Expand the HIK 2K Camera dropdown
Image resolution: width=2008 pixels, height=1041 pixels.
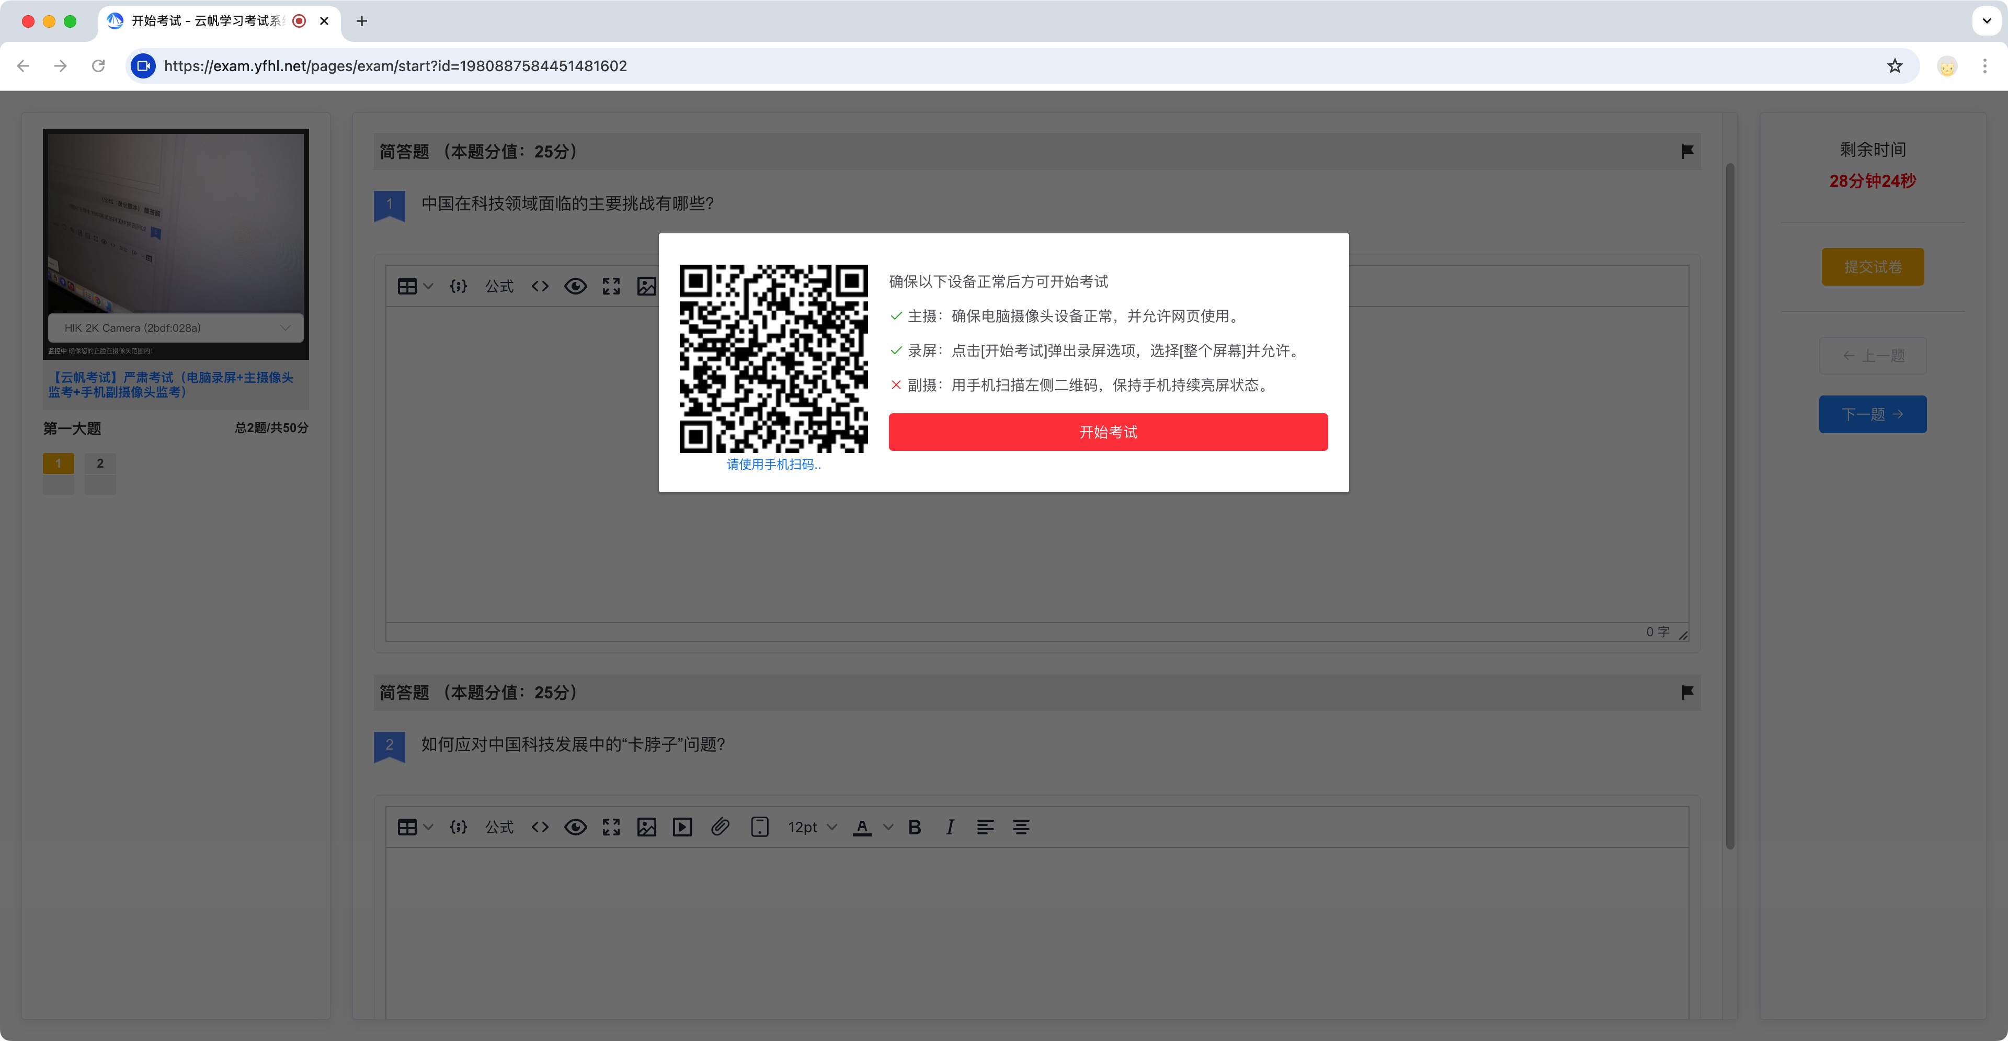point(175,327)
